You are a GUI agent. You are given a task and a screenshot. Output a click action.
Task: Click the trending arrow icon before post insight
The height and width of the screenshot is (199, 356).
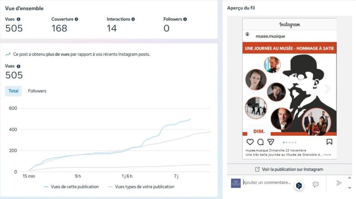point(8,54)
